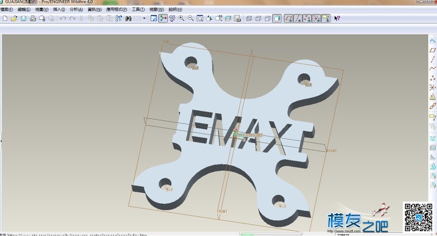Insert a datum axis from right toolbar
Screen dimensions: 437x236
coord(433,60)
